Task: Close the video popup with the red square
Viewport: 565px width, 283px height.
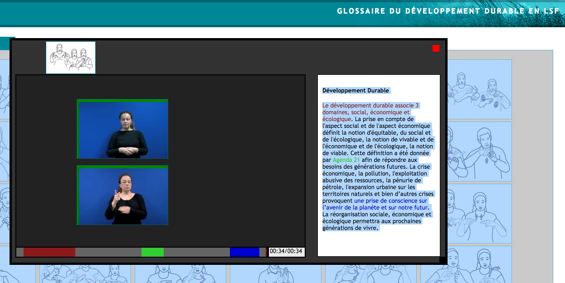Action: coord(436,48)
